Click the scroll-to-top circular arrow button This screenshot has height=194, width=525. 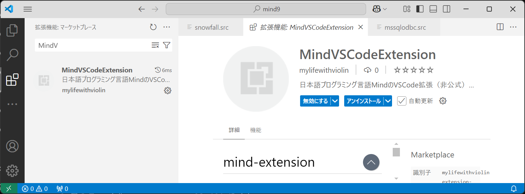click(x=371, y=162)
